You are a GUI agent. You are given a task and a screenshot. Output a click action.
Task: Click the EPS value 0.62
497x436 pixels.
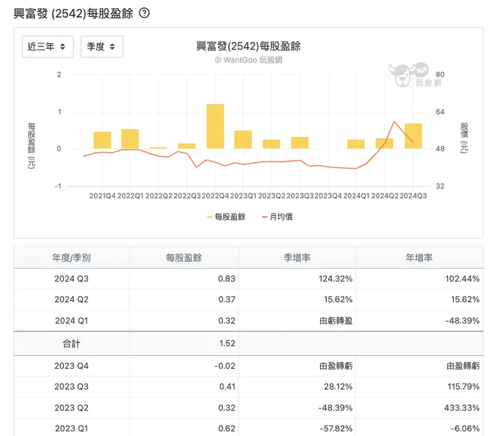pos(226,429)
